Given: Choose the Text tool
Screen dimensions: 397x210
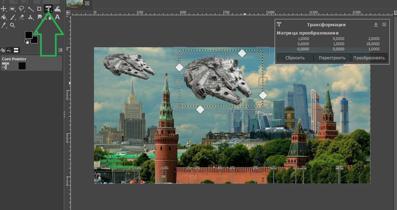Looking at the screenshot, I should coord(57,17).
